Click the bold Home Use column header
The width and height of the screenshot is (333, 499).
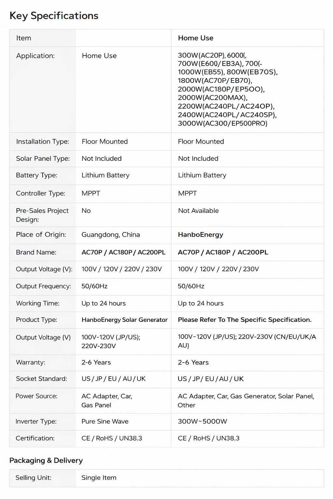195,38
